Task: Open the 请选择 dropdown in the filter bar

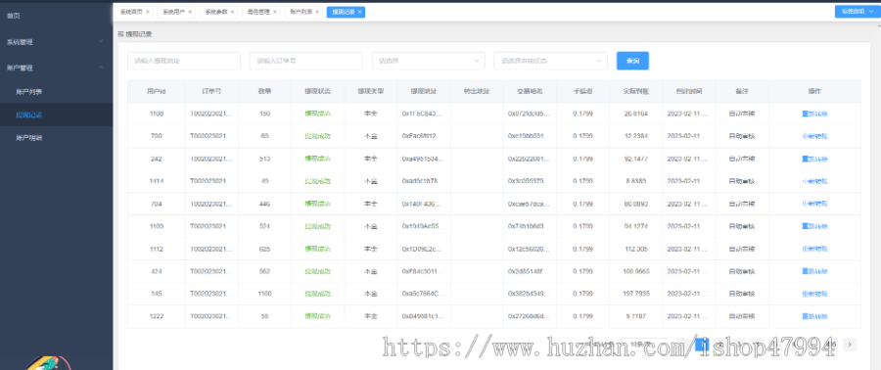Action: point(428,61)
